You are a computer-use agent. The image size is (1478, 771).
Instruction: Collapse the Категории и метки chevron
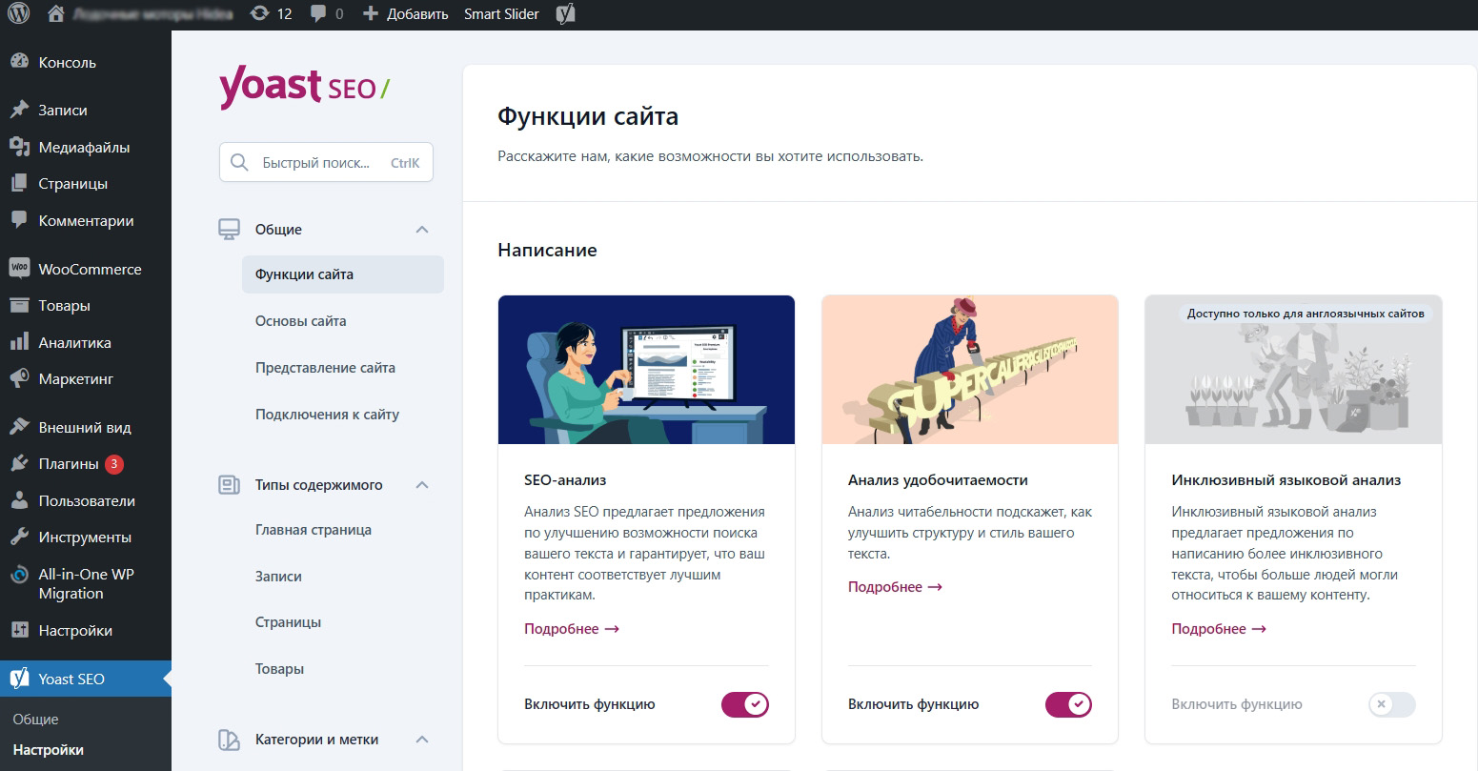[422, 740]
